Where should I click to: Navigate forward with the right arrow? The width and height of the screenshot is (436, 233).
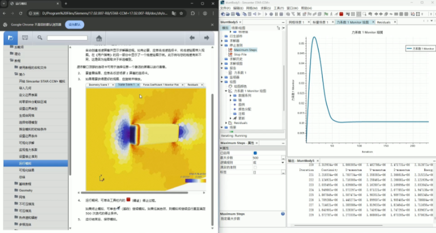tap(206, 37)
